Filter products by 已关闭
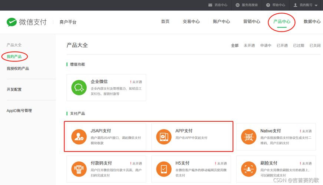 click(x=315, y=46)
